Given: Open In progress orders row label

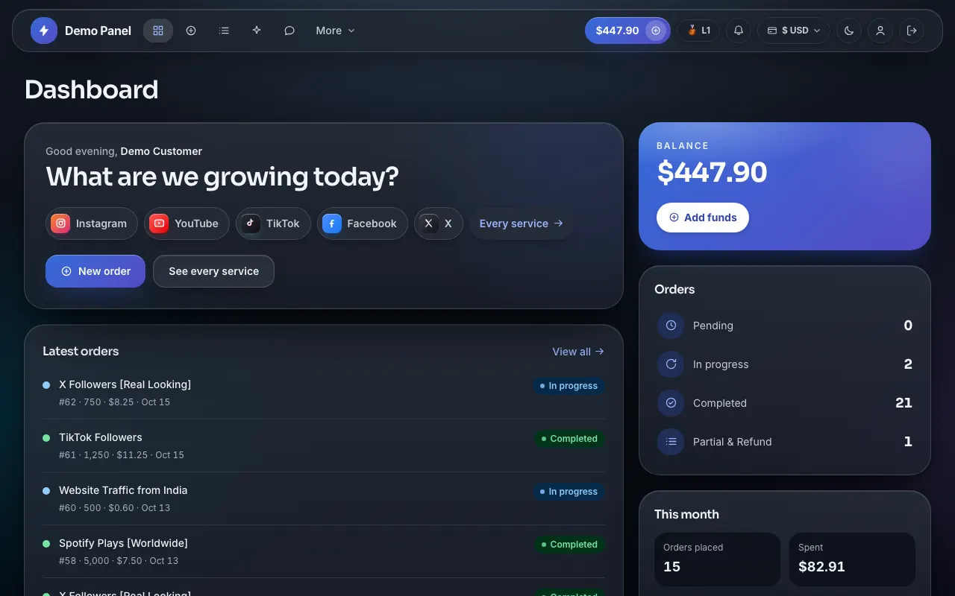Looking at the screenshot, I should point(721,364).
